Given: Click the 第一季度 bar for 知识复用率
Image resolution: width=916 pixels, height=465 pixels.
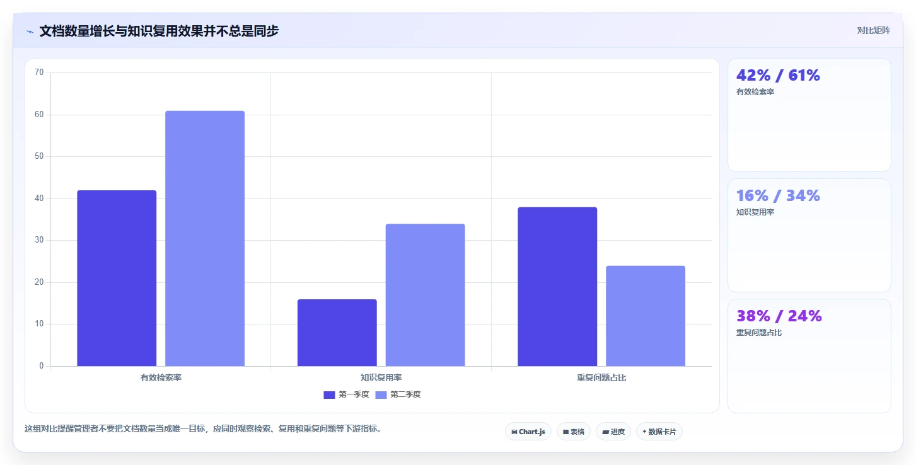Looking at the screenshot, I should click(x=337, y=333).
